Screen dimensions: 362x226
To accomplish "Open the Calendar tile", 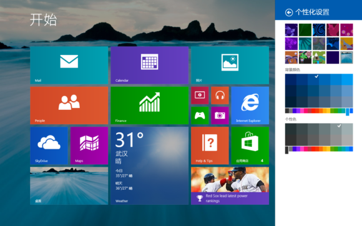I will pyautogui.click(x=150, y=66).
